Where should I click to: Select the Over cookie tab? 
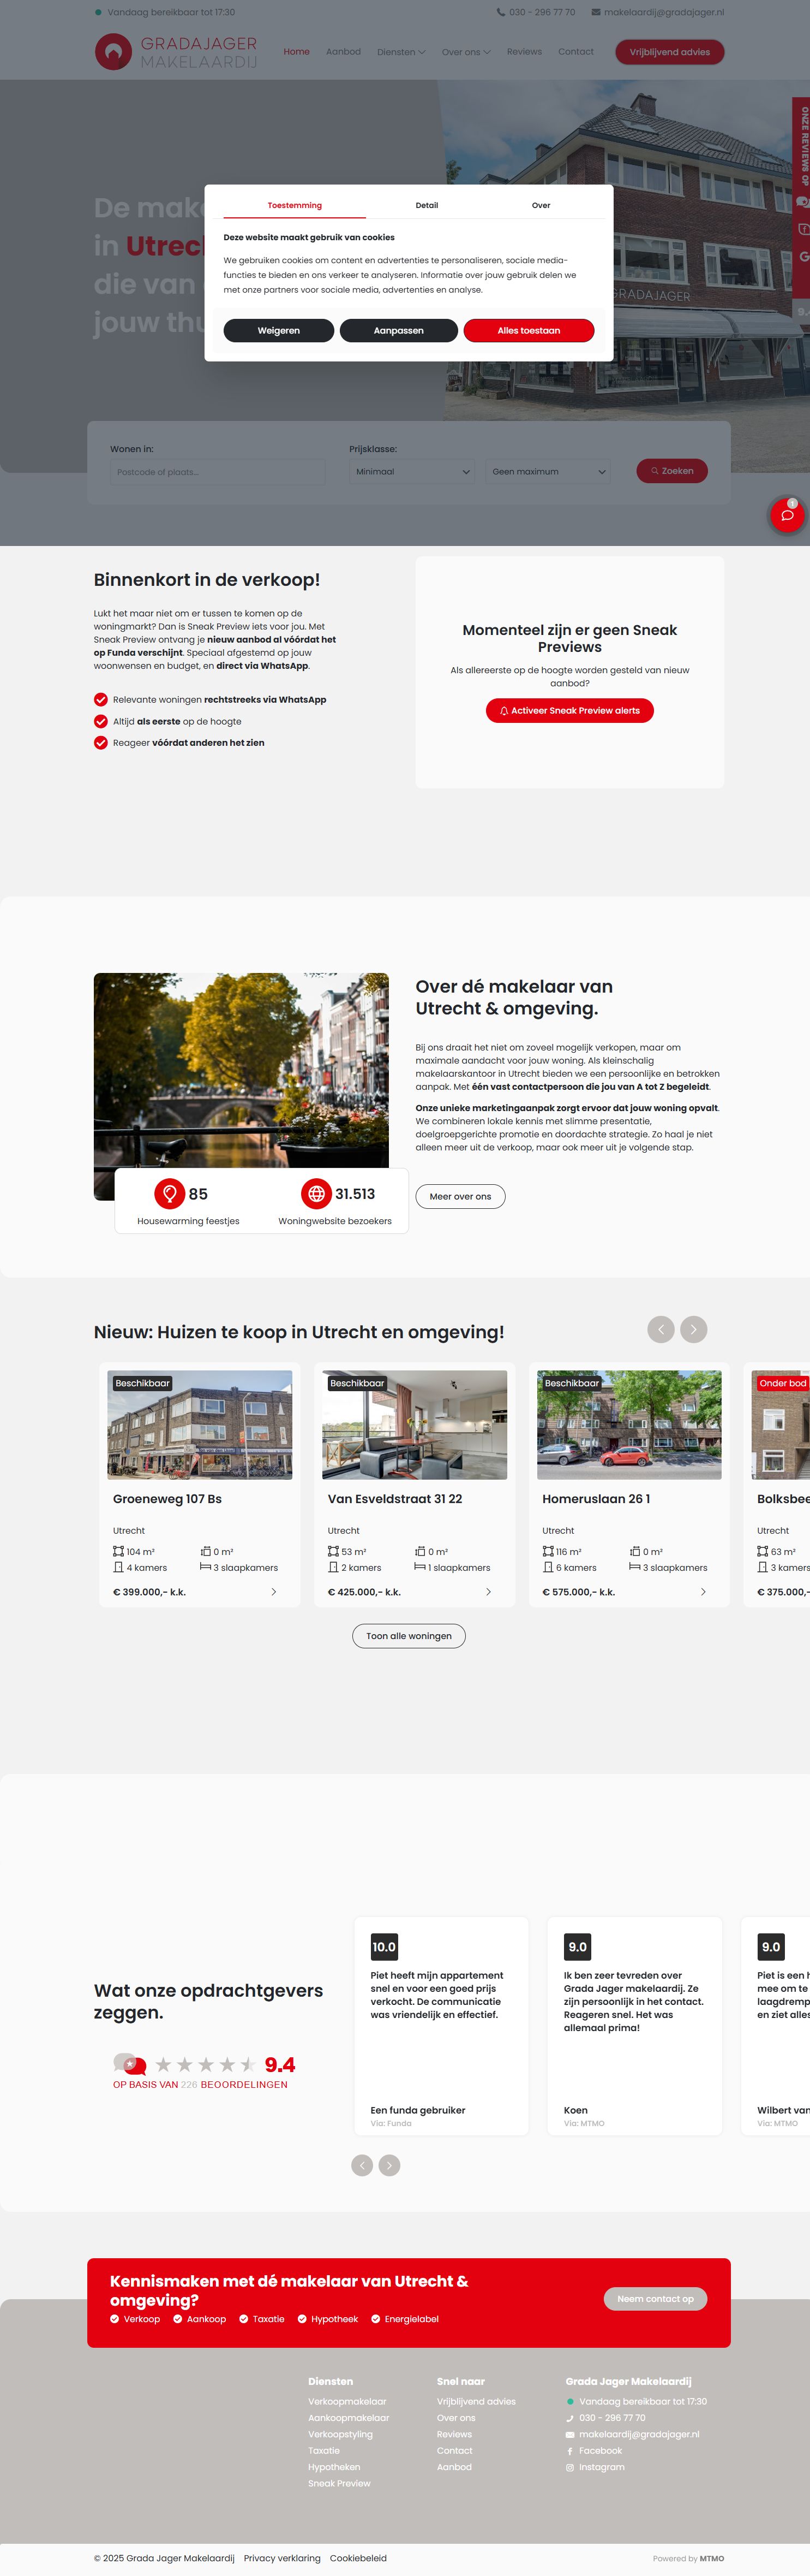(x=541, y=205)
